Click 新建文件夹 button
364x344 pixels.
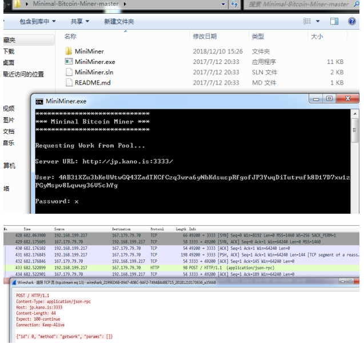click(x=119, y=22)
